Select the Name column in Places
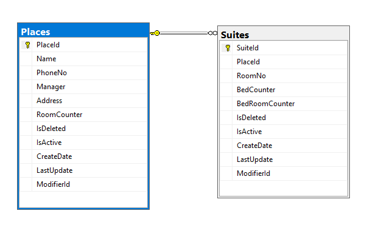This screenshot has height=225, width=370. click(83, 59)
